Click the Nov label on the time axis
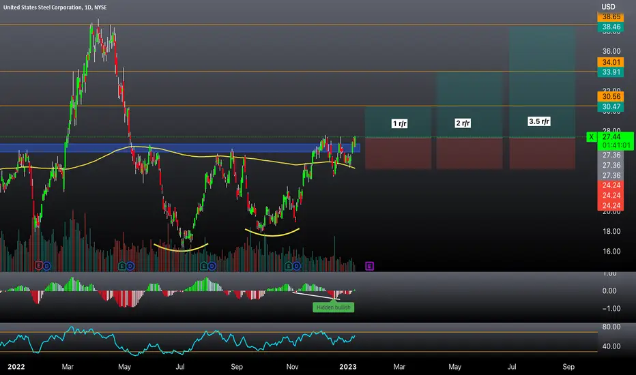Image resolution: width=636 pixels, height=375 pixels. (x=292, y=367)
